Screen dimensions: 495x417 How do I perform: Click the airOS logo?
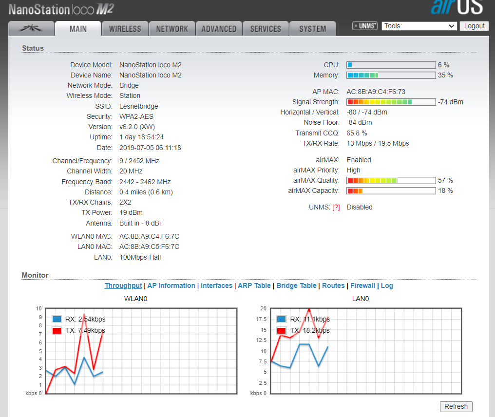457,7
